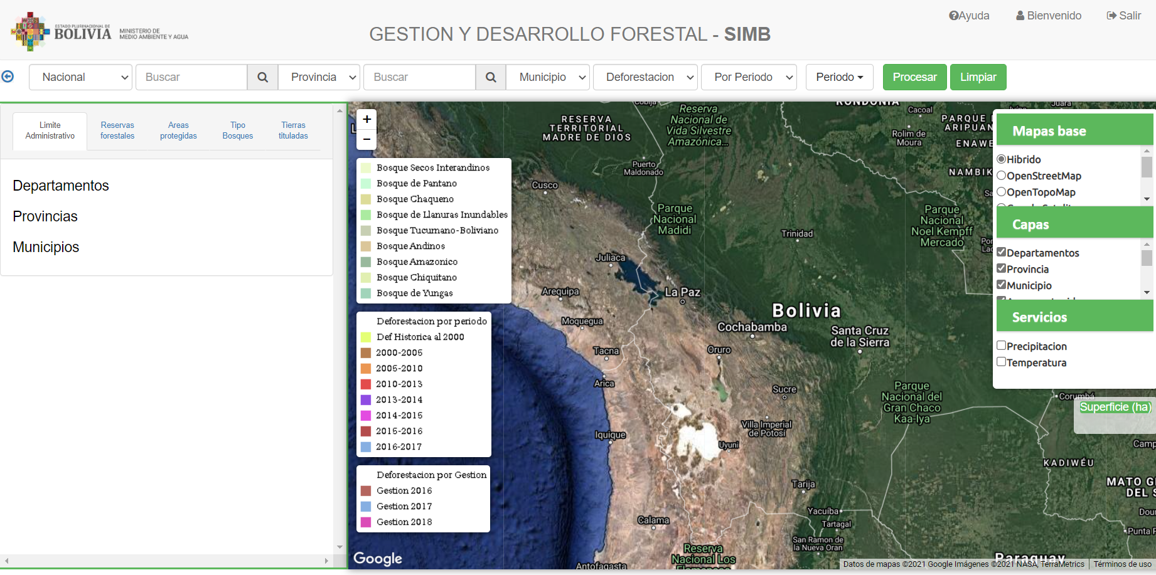This screenshot has width=1156, height=575.
Task: Click the Procesar button
Action: point(914,77)
